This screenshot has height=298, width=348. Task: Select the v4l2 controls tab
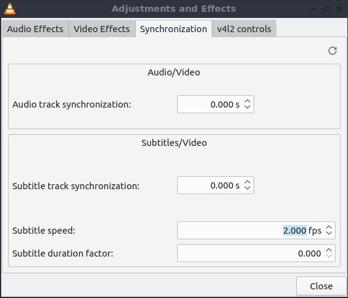pos(244,29)
